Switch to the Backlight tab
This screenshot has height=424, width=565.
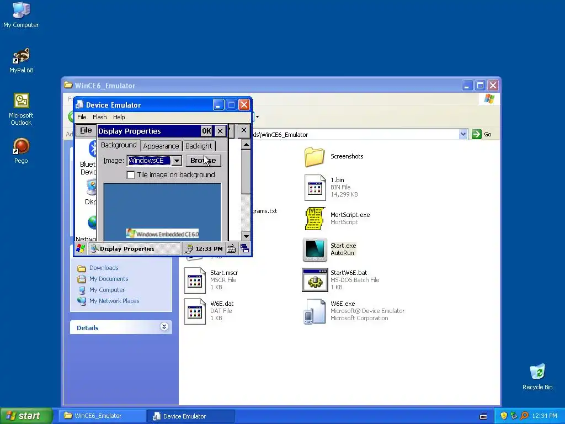point(199,146)
